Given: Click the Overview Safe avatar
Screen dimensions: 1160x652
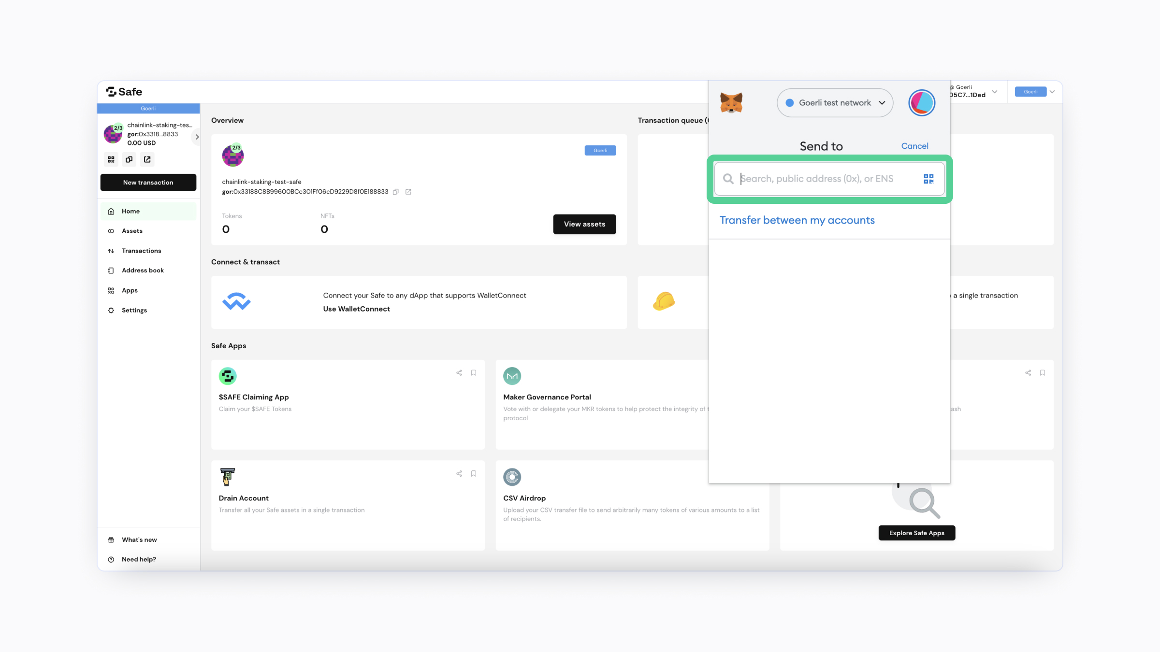Looking at the screenshot, I should tap(232, 156).
